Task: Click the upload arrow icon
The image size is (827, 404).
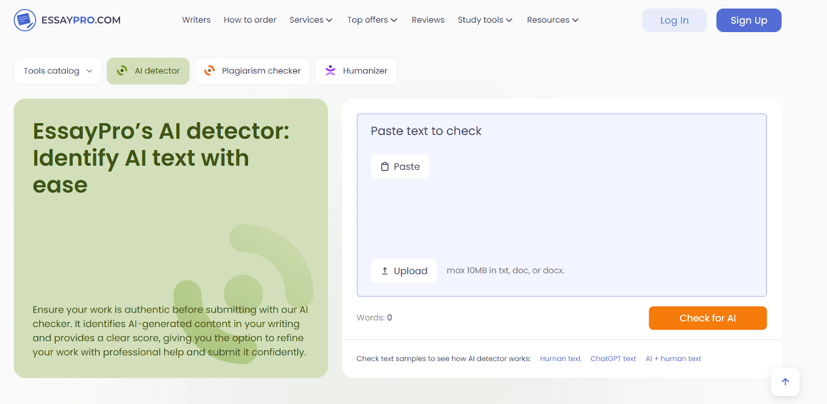Action: click(385, 271)
